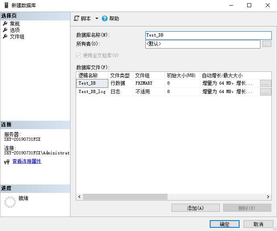Select the Test_DB_log logical name cell

92,92
